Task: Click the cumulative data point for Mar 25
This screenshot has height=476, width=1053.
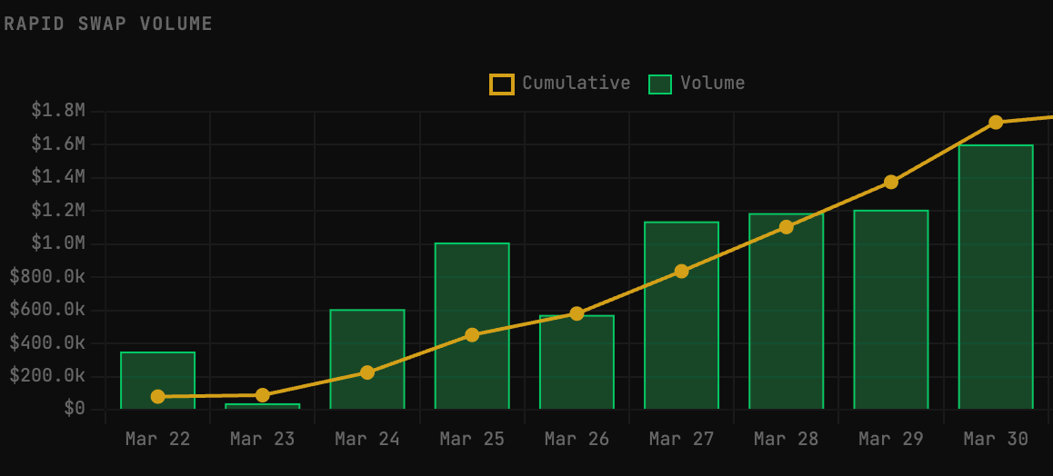Action: [472, 335]
